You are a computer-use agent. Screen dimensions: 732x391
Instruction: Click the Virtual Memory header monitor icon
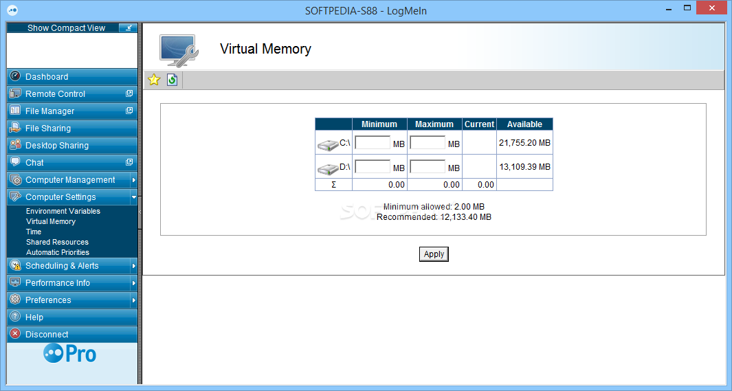point(179,50)
